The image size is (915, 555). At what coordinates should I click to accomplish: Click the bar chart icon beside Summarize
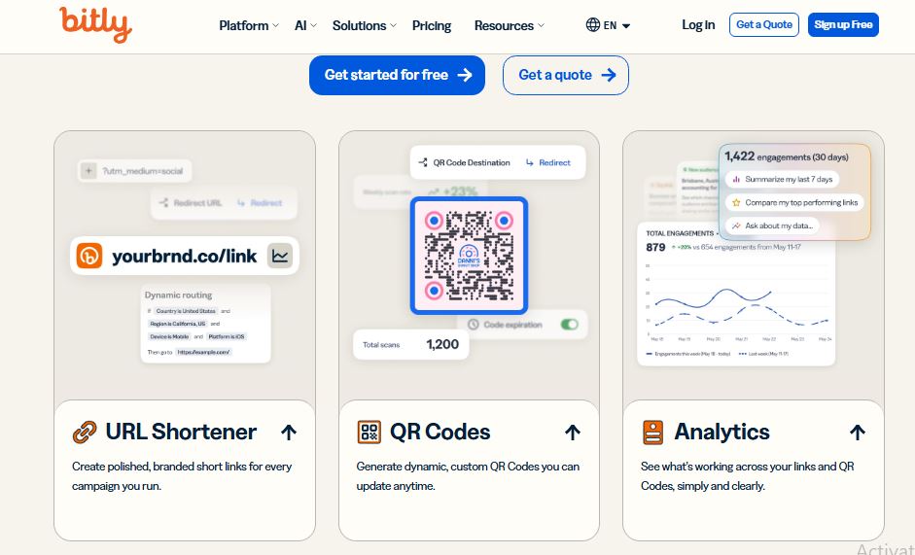click(x=736, y=179)
